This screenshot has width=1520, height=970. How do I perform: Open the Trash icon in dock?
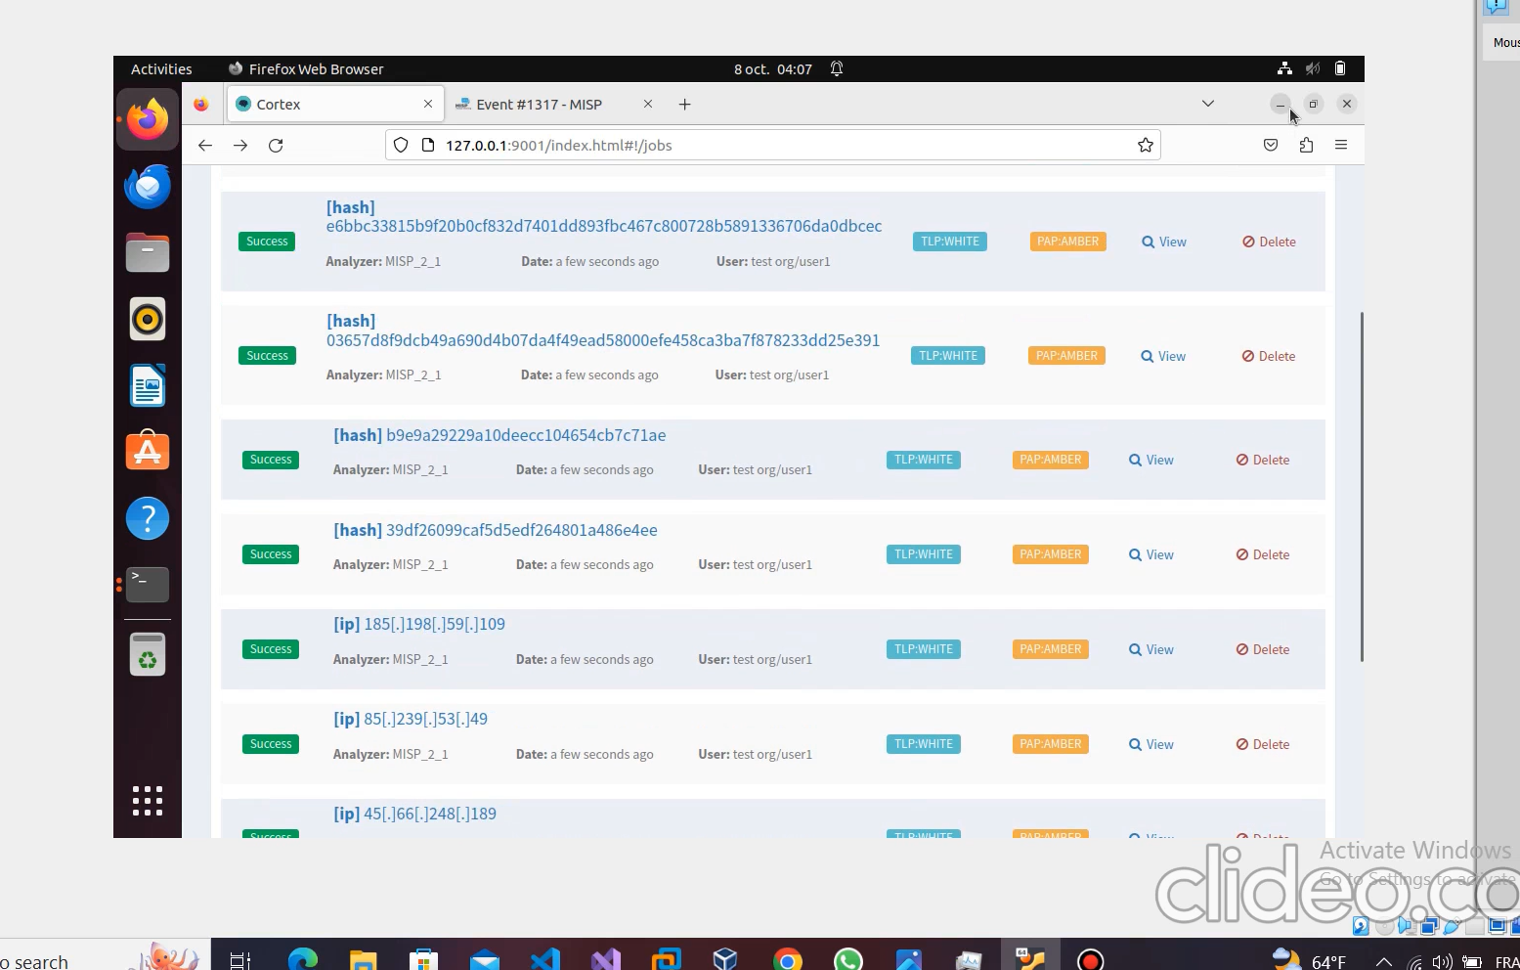pyautogui.click(x=148, y=654)
